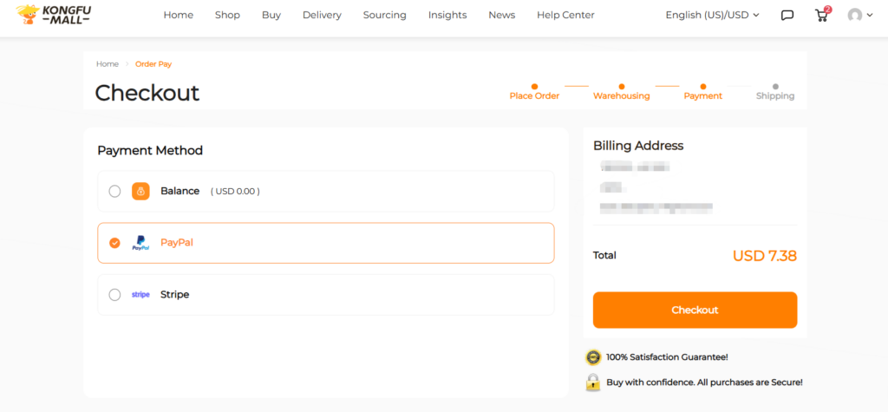Click the Home breadcrumb link
Image resolution: width=888 pixels, height=412 pixels.
click(108, 64)
